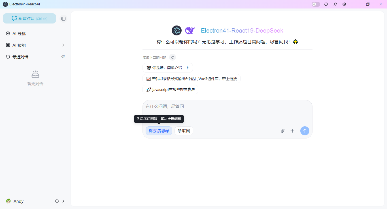
Task: Click the purple DeepSeek whale logo
Action: [190, 31]
